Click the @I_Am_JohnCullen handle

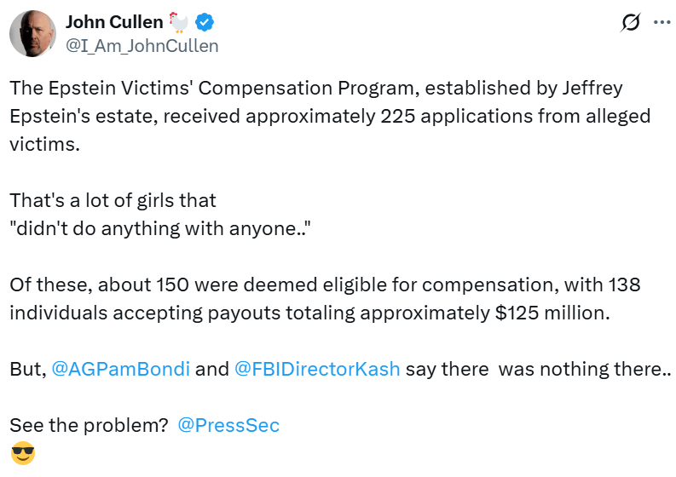[x=142, y=45]
